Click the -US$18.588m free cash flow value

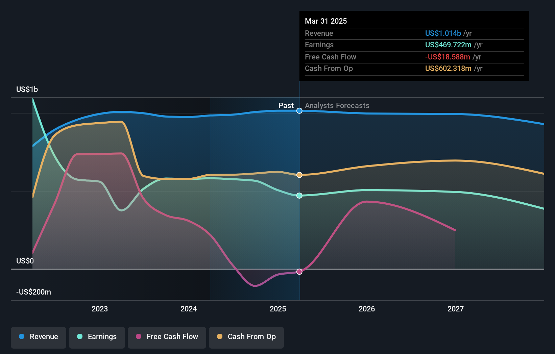point(448,57)
